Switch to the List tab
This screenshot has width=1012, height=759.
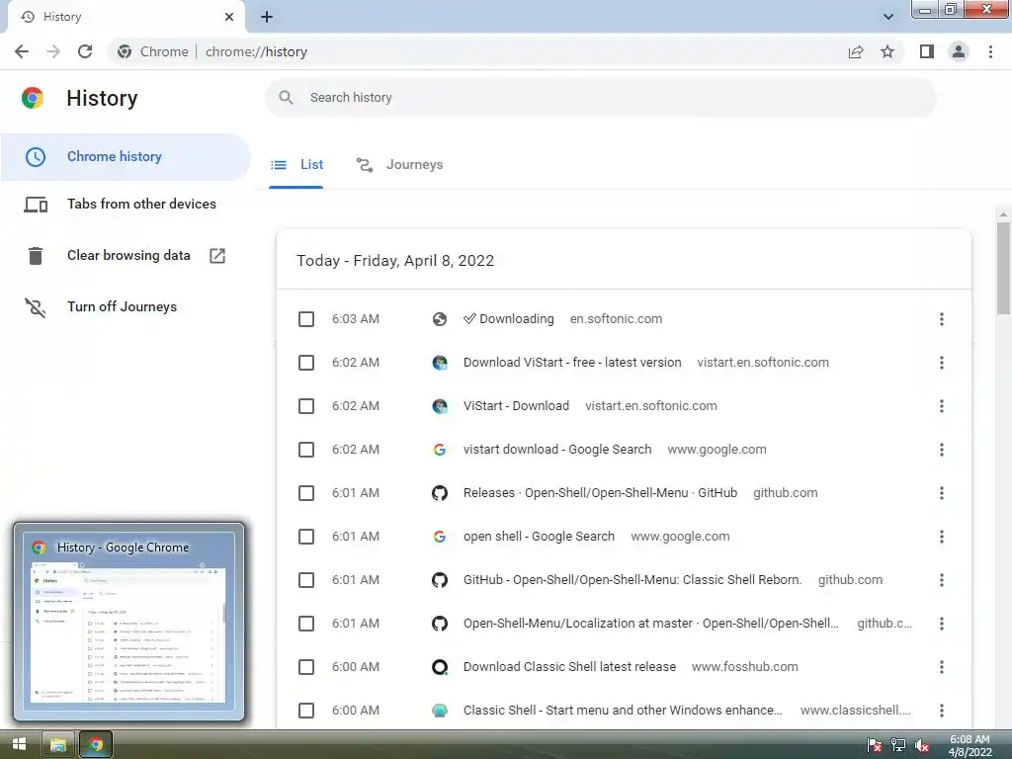296,165
